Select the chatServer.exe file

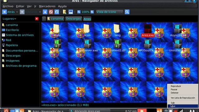87,45
